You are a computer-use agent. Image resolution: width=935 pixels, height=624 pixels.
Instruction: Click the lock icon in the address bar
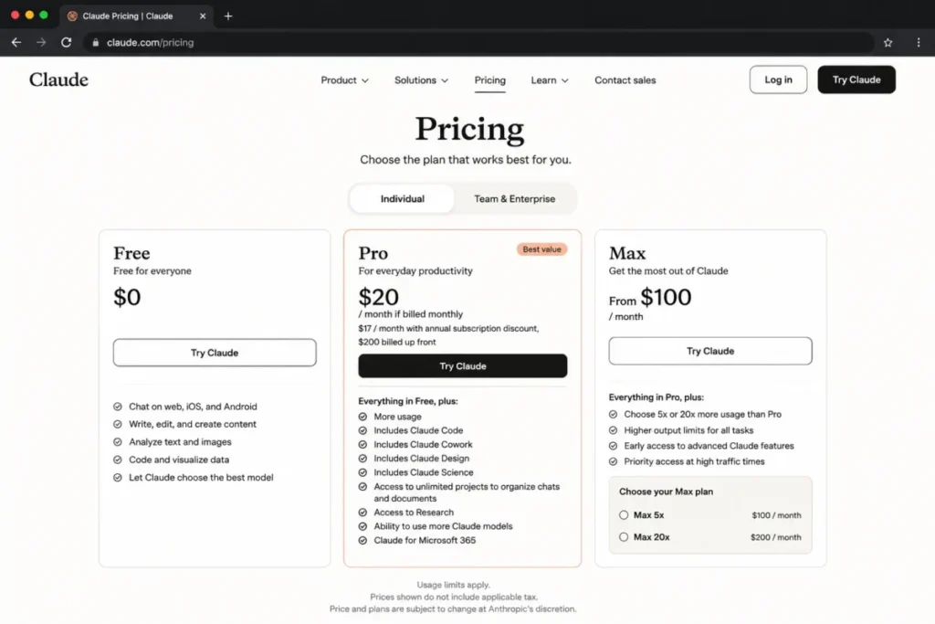click(95, 42)
